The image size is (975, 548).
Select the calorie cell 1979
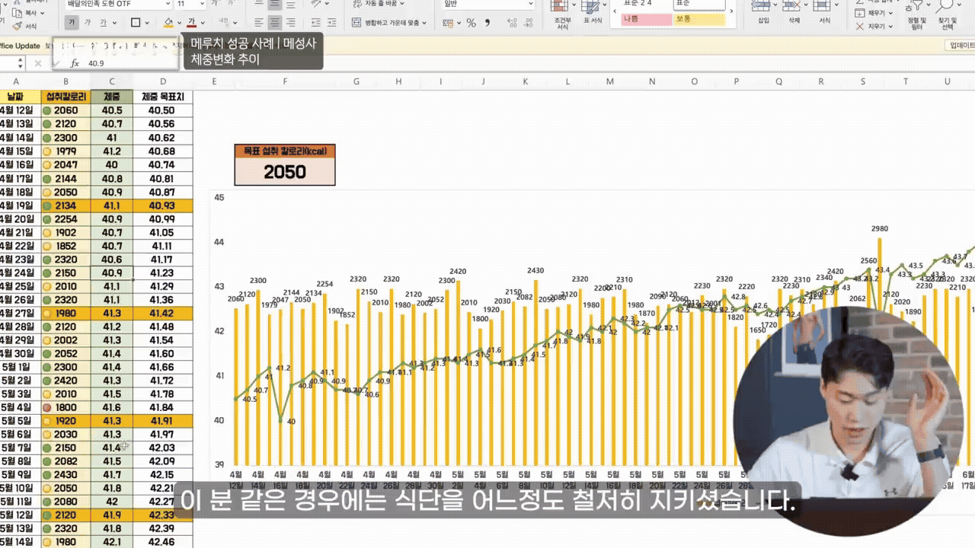coord(66,151)
